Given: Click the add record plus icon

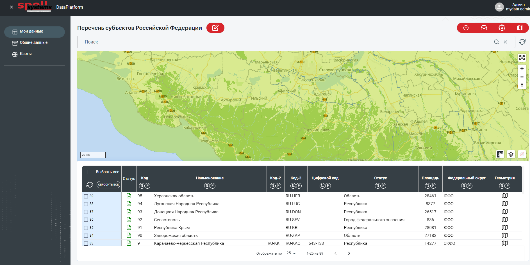Looking at the screenshot, I should [x=466, y=28].
